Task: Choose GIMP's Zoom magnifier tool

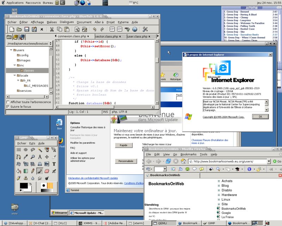Action: pos(32,157)
